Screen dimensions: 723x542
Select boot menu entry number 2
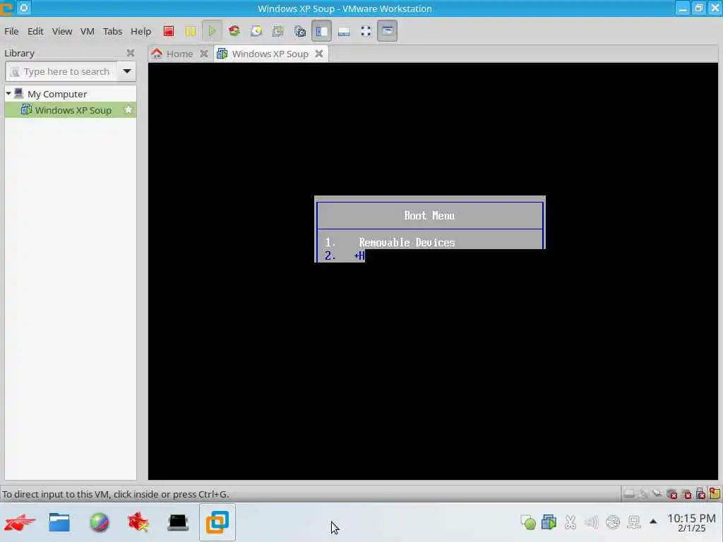click(345, 255)
